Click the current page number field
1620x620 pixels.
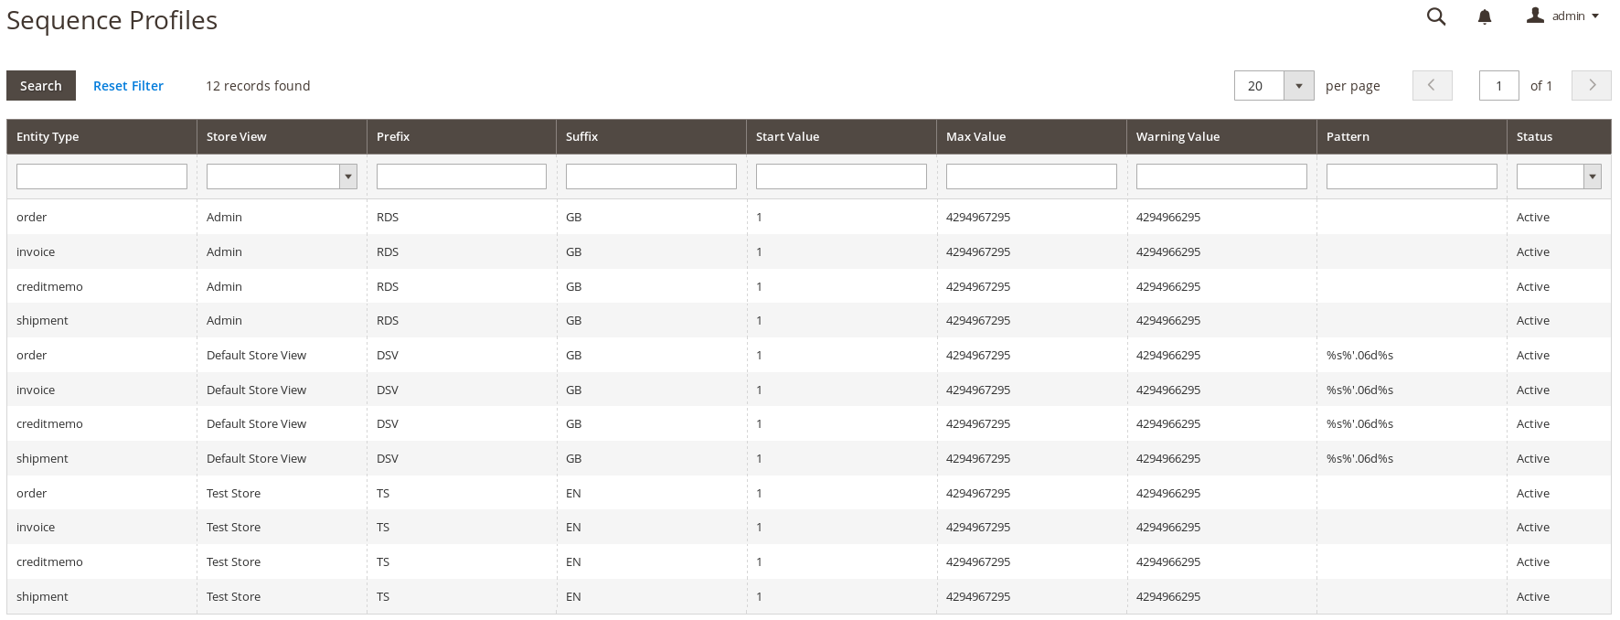pyautogui.click(x=1499, y=86)
